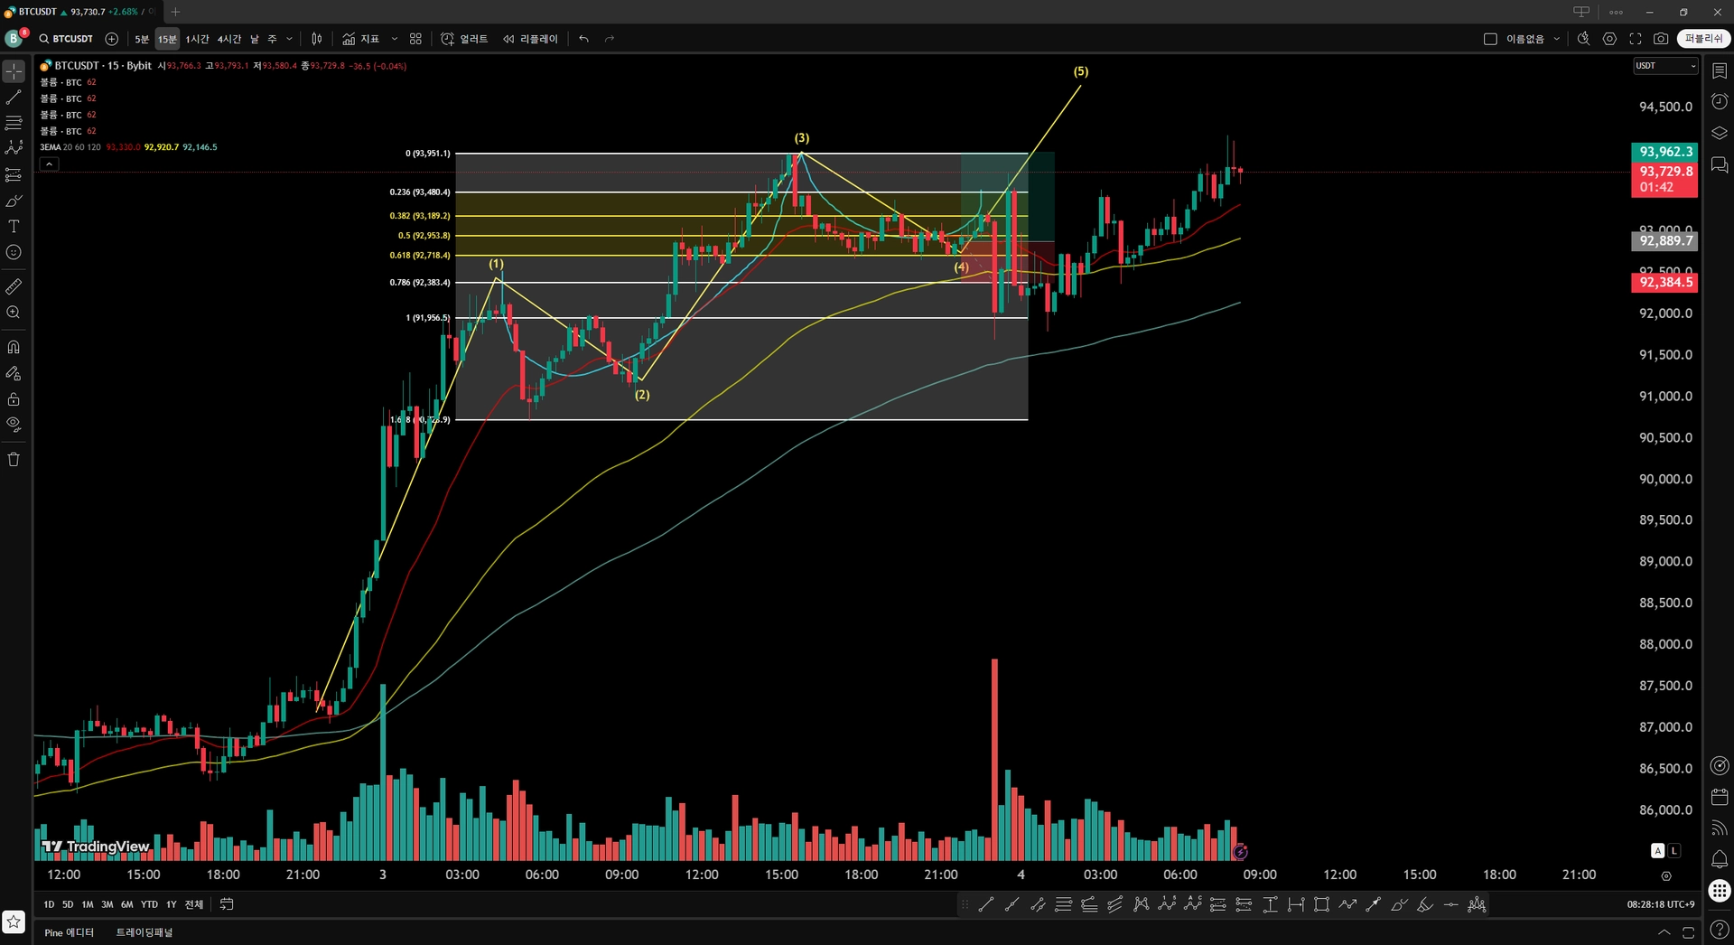Toggle magnet mode for drawings

[14, 347]
